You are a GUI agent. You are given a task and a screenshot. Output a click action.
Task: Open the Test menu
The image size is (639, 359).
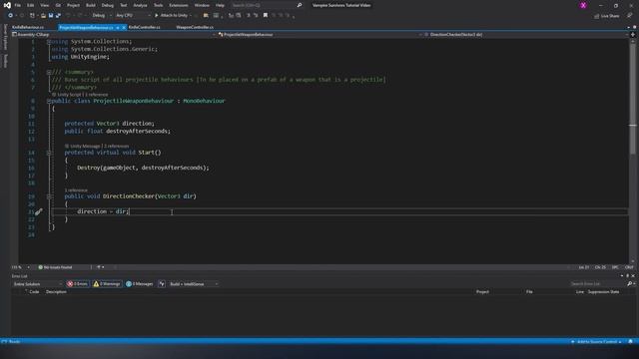[123, 5]
